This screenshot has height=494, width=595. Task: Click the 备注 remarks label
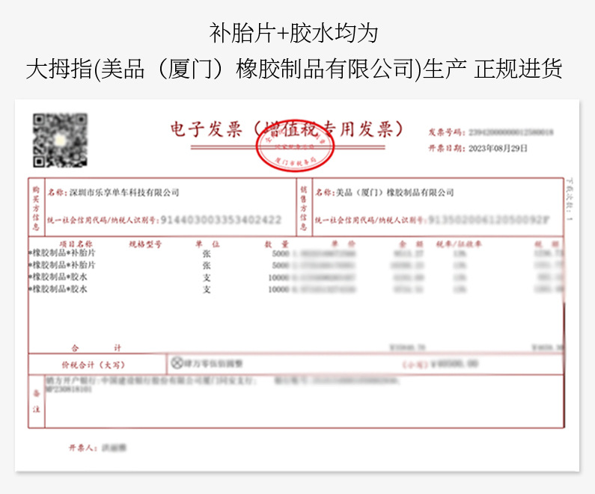(x=37, y=401)
